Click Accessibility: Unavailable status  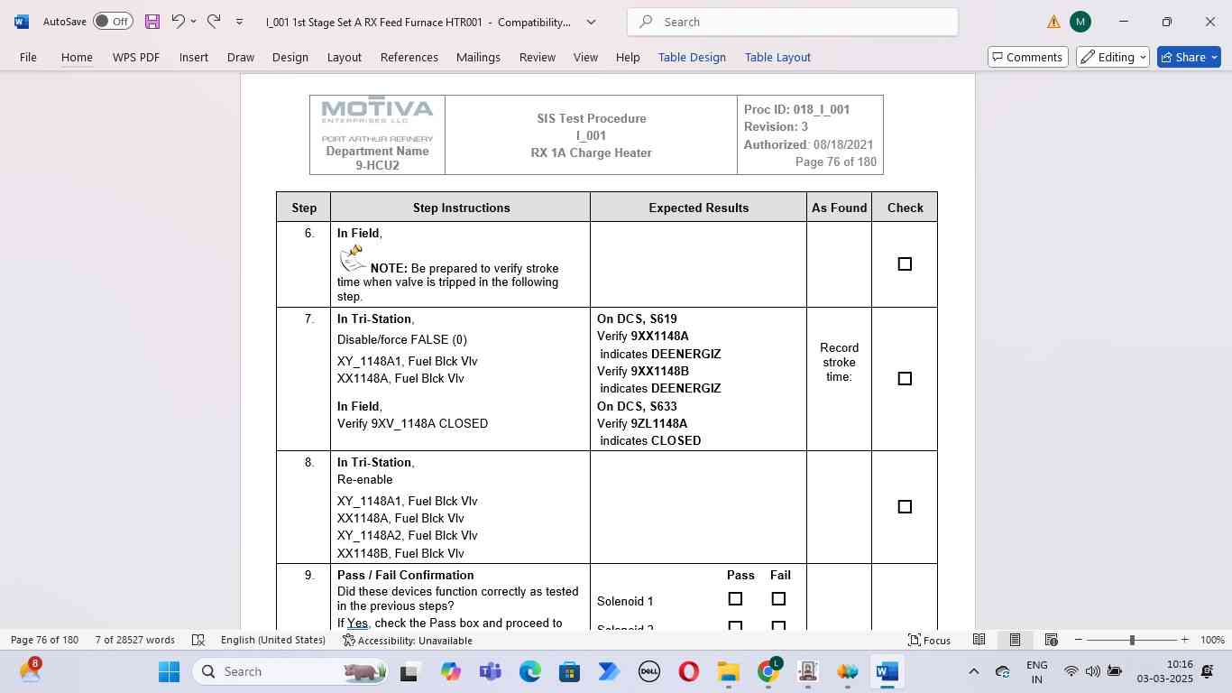408,640
